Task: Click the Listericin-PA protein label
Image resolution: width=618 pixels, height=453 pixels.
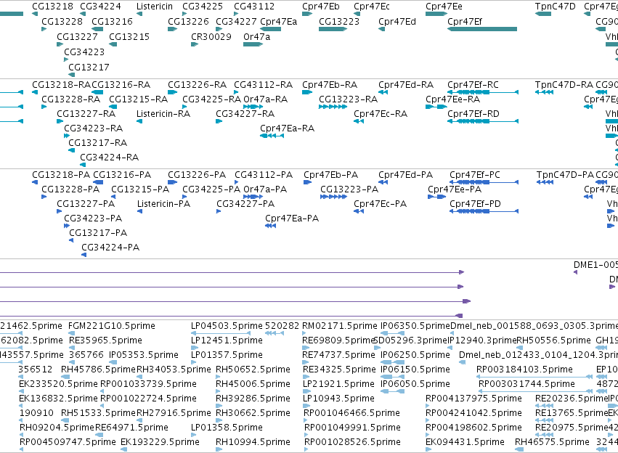Action: point(163,204)
